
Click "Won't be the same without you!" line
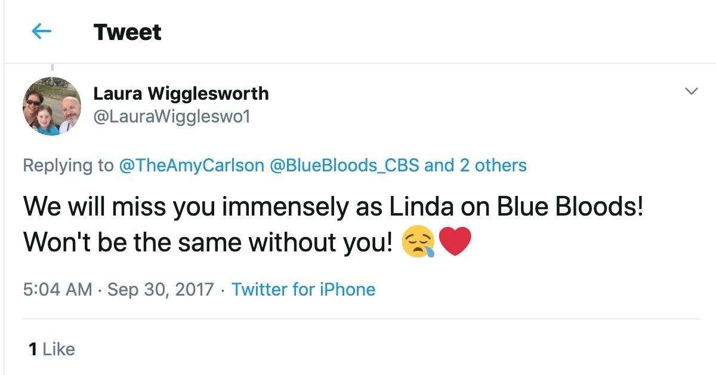pos(208,243)
